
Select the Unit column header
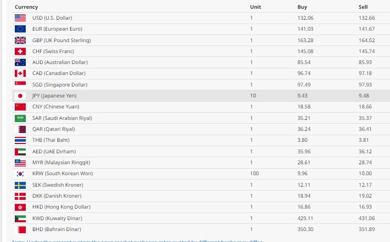(256, 7)
